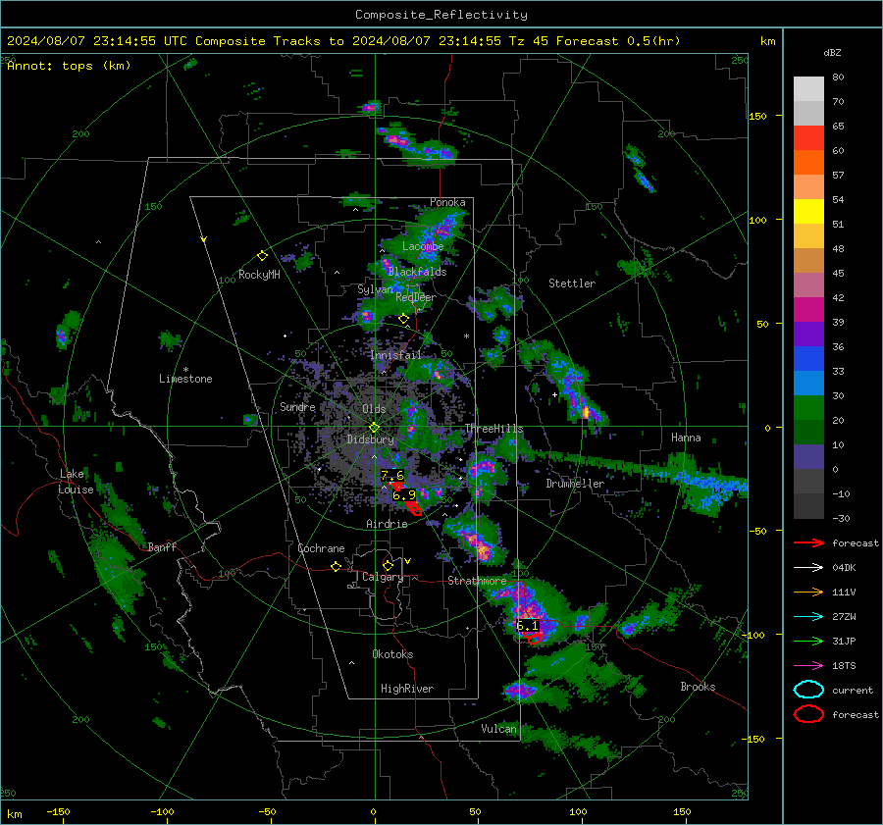Click the Composite_Reflectivity title text
883x825 pixels.
click(x=441, y=15)
